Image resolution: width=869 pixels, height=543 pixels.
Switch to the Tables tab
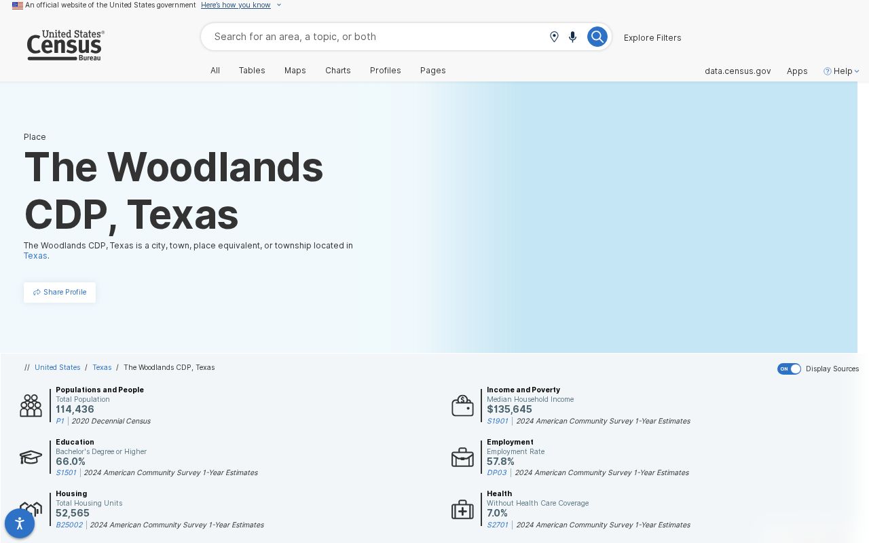[x=252, y=71]
